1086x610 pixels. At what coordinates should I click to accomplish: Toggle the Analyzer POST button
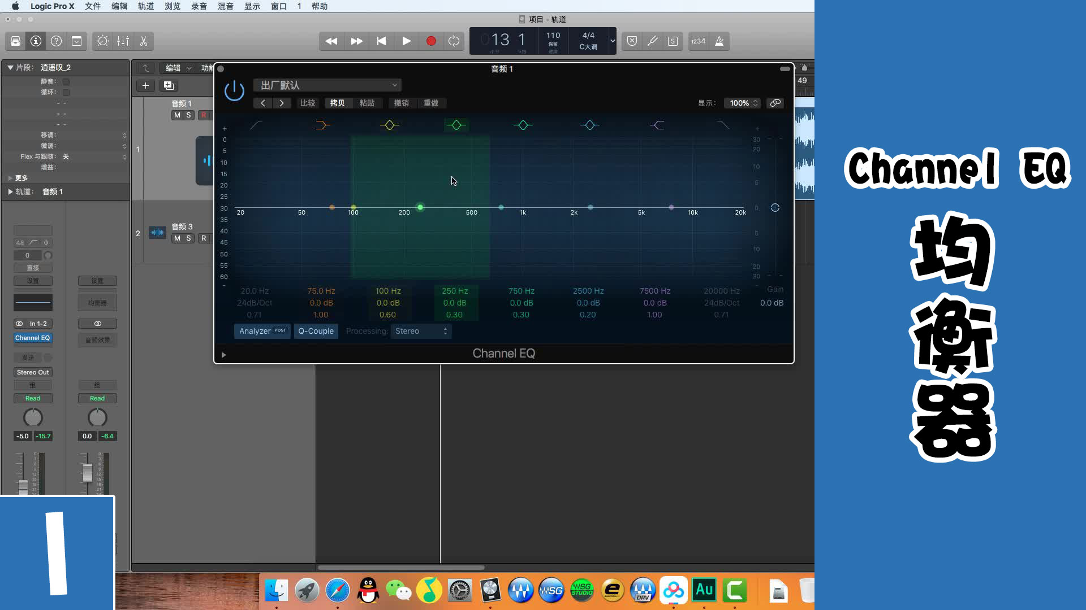[262, 331]
